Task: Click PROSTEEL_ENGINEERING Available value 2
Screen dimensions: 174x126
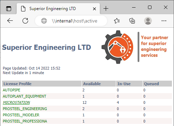Action: pos(84,109)
